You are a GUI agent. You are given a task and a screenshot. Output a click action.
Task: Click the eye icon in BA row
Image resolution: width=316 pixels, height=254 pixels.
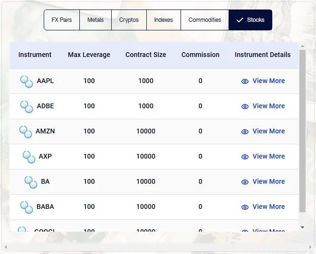[x=245, y=182]
